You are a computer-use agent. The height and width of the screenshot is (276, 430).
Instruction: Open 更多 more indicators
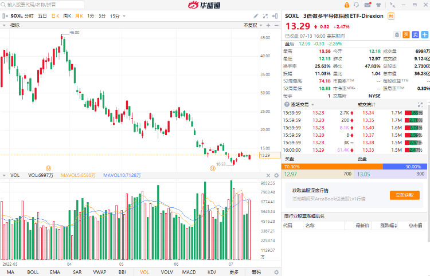click(234, 272)
